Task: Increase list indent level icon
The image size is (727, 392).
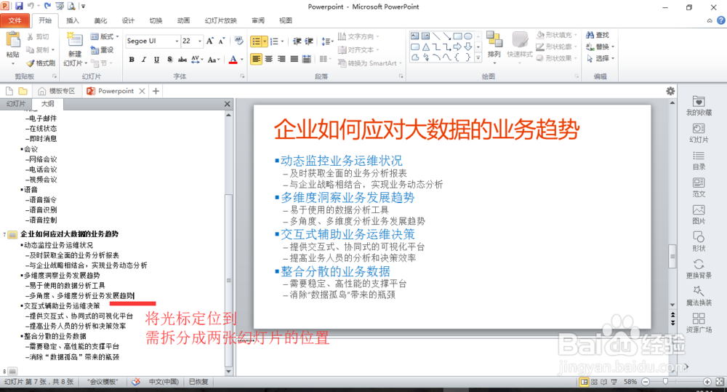Action: [x=309, y=41]
